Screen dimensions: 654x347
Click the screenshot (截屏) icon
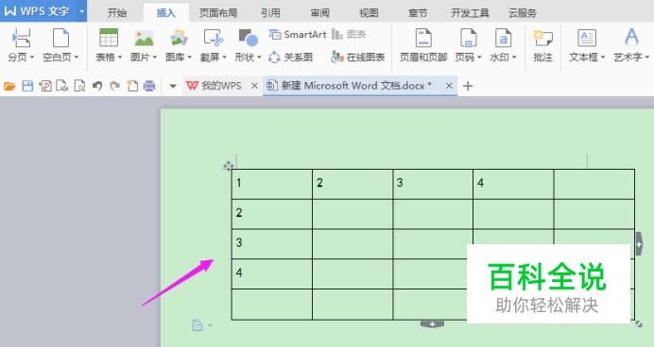pos(214,38)
